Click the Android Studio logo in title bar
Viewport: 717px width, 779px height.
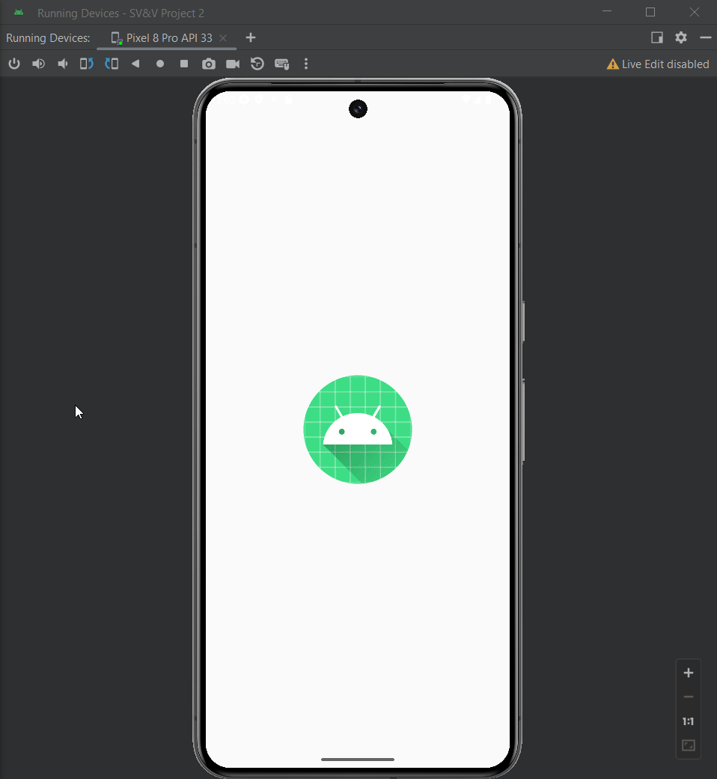tap(19, 13)
